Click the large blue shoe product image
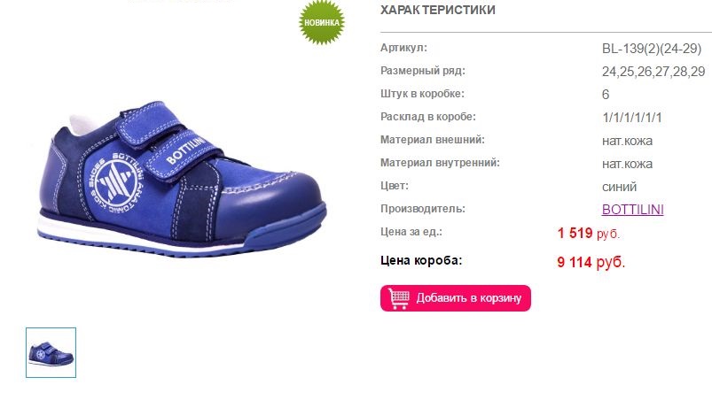Viewport: 712px width, 400px height. pos(182,179)
